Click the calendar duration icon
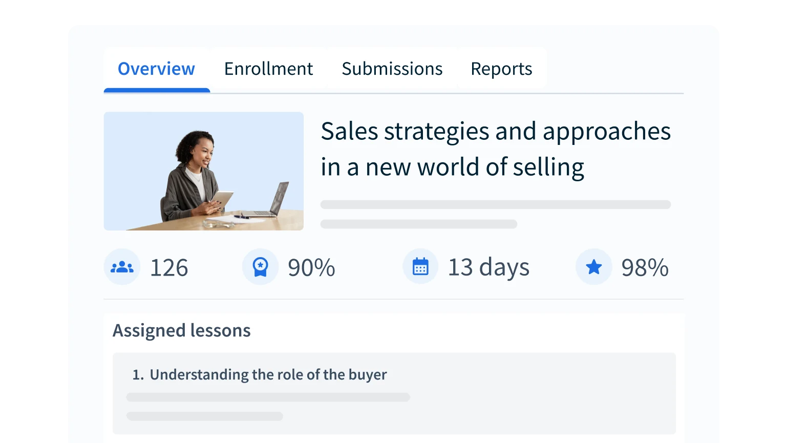Image resolution: width=787 pixels, height=443 pixels. coord(420,267)
